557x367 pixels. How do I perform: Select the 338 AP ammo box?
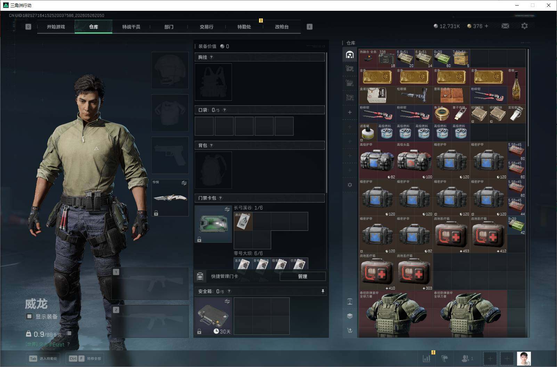pos(387,58)
